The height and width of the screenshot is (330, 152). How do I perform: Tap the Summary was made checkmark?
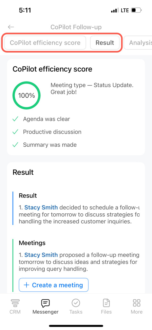[15, 145]
